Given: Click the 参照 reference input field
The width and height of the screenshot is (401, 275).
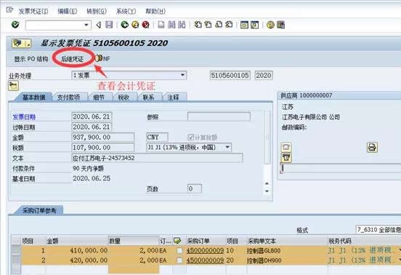Looking at the screenshot, I should click(219, 116).
